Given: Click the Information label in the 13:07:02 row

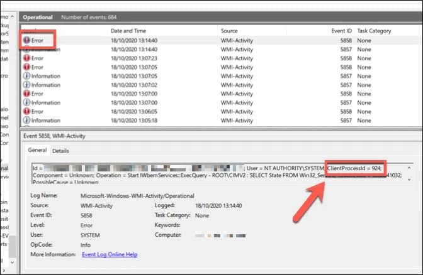Looking at the screenshot, I should 46,85.
